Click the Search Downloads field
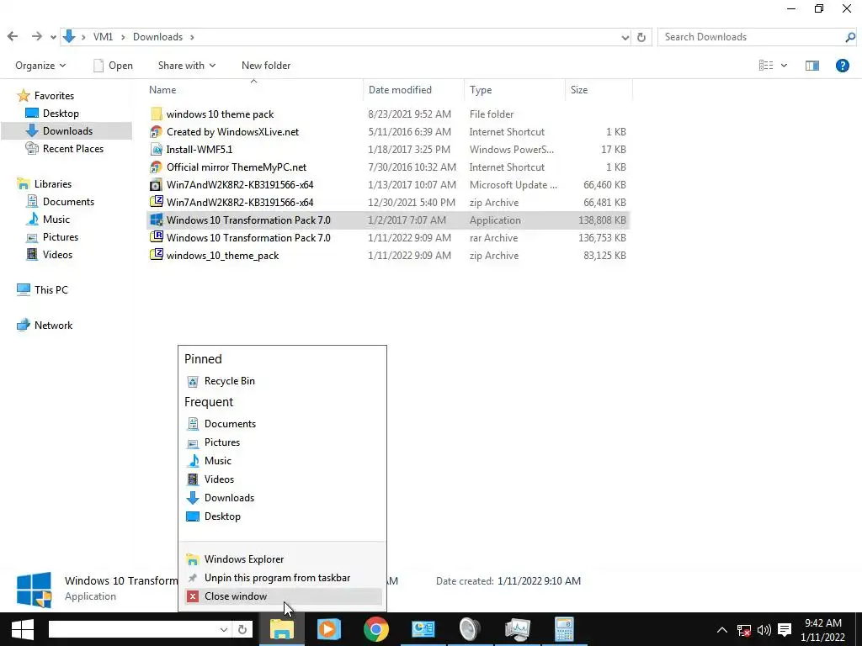This screenshot has width=862, height=646. (751, 37)
